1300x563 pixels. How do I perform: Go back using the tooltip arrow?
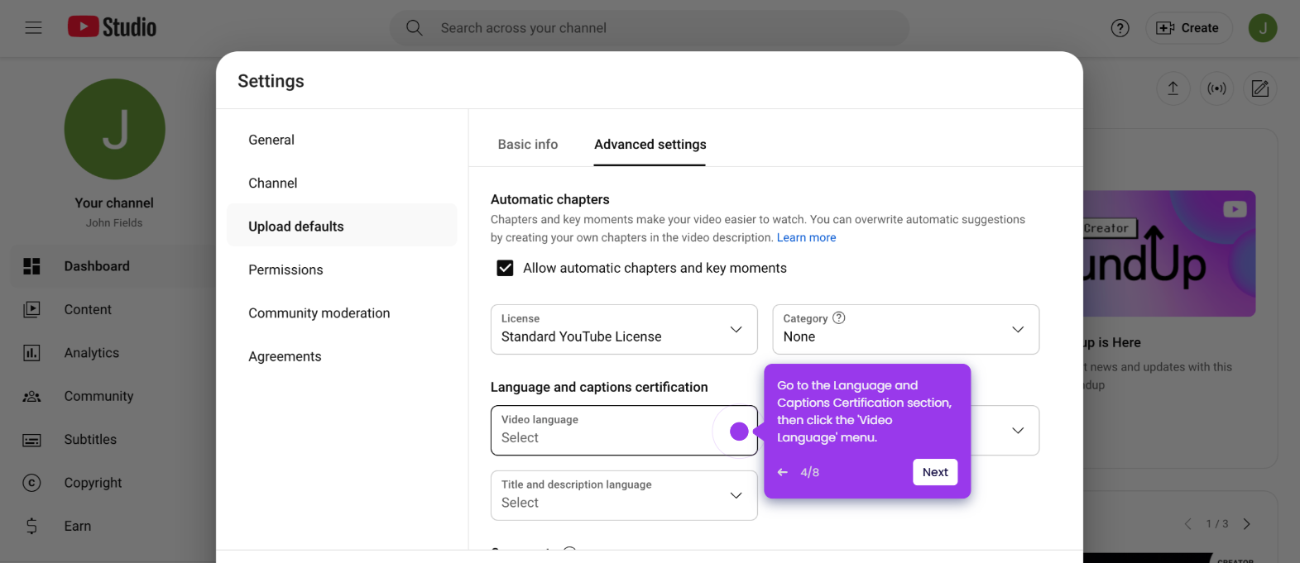tap(783, 472)
